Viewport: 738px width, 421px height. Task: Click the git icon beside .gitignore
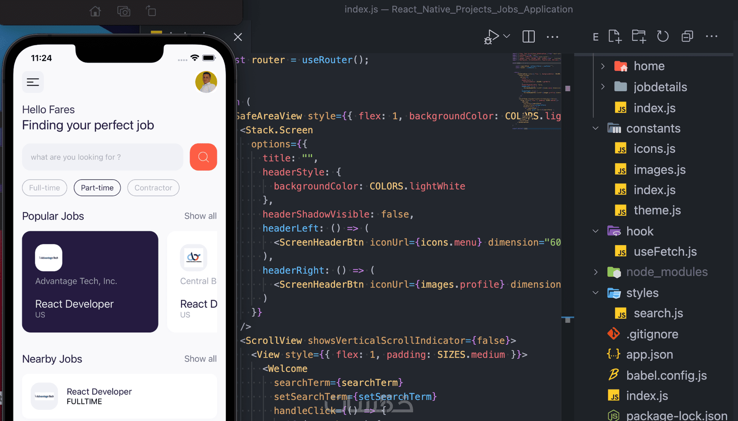point(613,334)
